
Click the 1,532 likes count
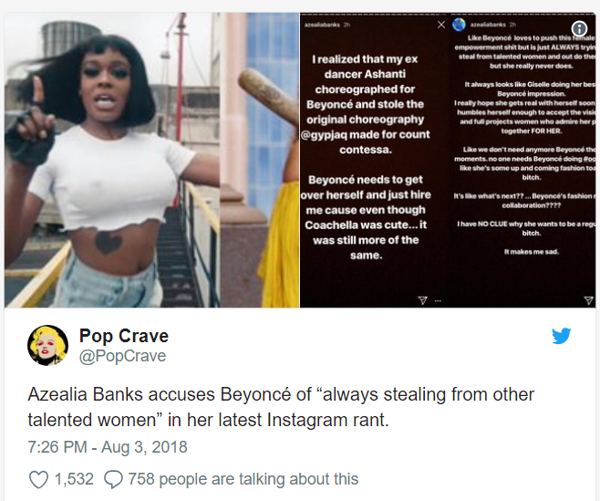tap(74, 479)
